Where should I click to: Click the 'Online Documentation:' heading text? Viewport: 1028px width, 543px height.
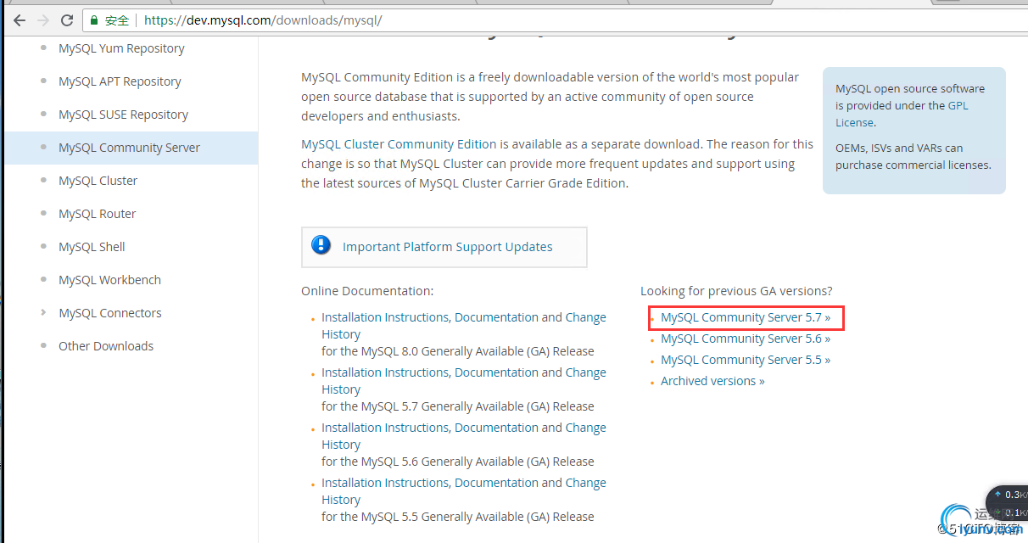pyautogui.click(x=367, y=291)
